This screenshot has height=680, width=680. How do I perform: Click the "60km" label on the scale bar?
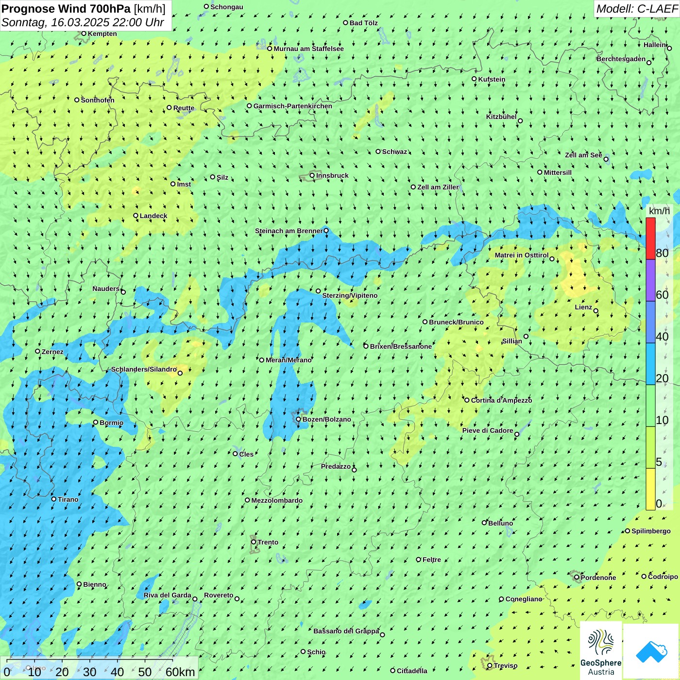(180, 672)
